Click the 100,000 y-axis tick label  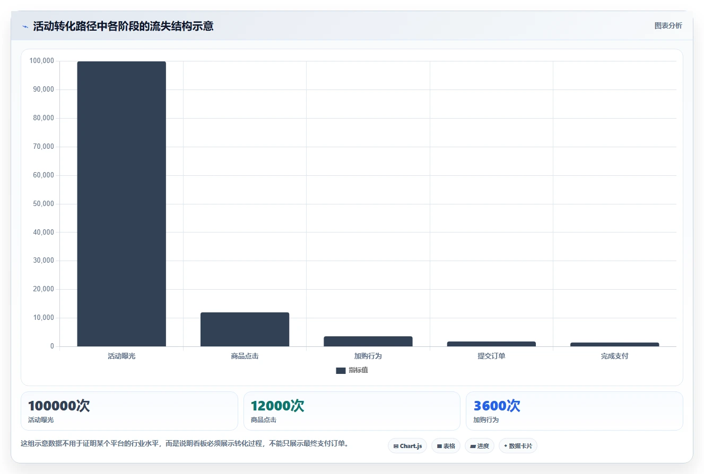click(42, 61)
